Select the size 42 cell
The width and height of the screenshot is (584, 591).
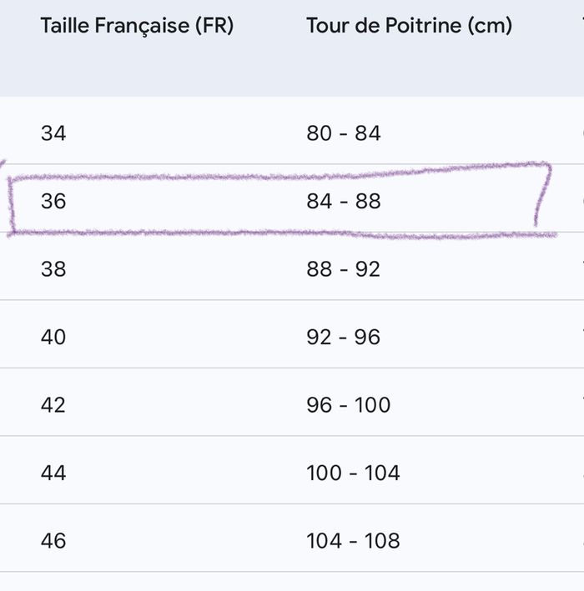coord(53,405)
